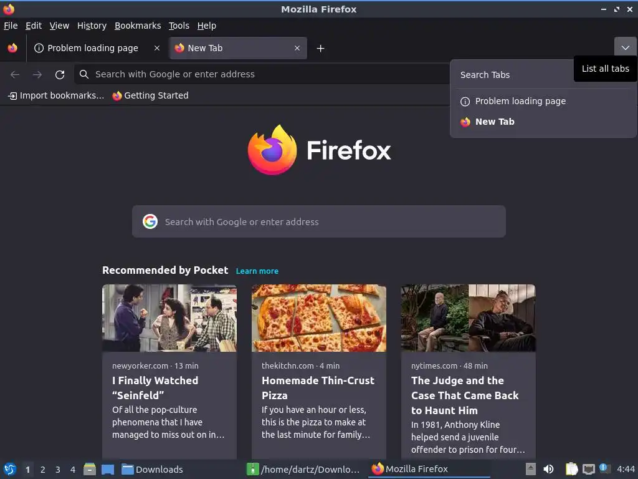Open the Firefox View pinned tab icon
Image resolution: width=638 pixels, height=479 pixels.
pos(12,48)
